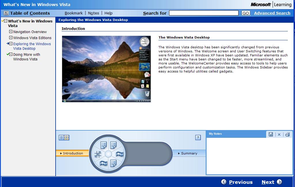Click inside the My Notes text area
The width and height of the screenshot is (295, 187).
[x=249, y=156]
